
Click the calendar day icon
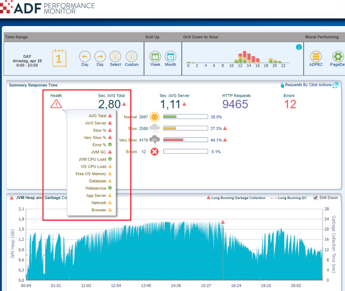[59, 58]
